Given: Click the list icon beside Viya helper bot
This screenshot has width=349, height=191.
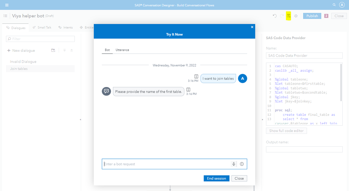Looking at the screenshot, I should coord(5,16).
